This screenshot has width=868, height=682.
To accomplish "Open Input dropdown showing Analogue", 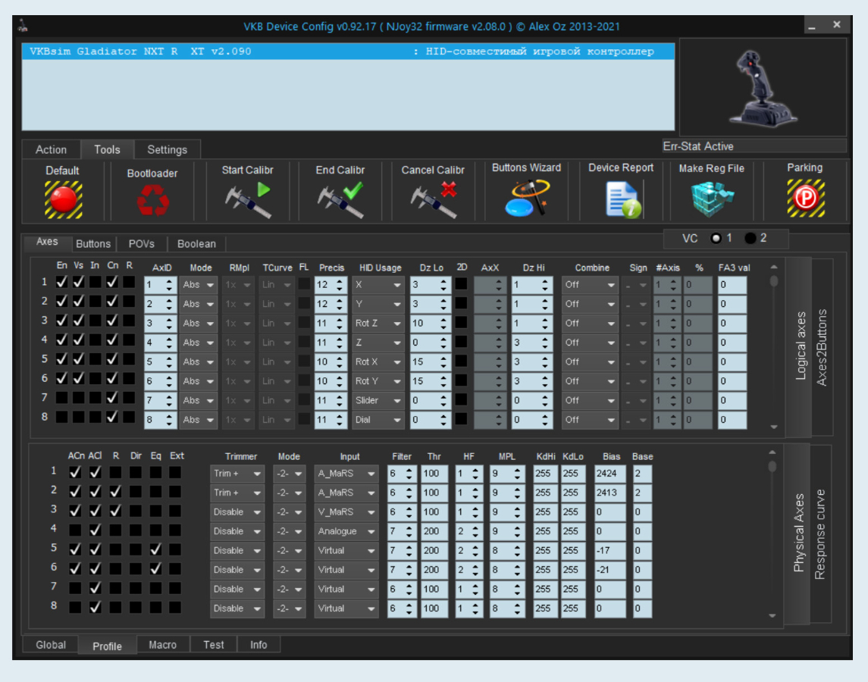I will coord(346,531).
